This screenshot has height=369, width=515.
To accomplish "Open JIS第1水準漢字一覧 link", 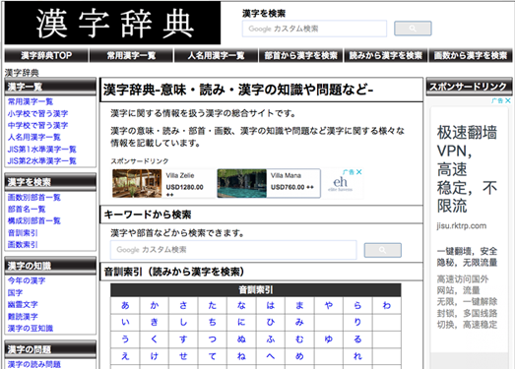I will 41,149.
